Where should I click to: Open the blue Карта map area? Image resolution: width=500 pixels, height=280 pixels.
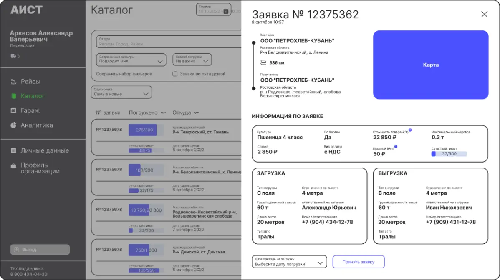[x=430, y=65]
